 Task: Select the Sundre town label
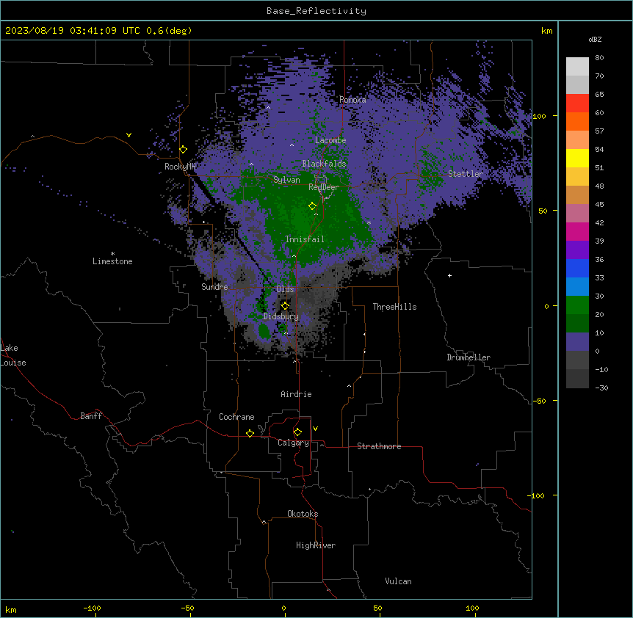[x=214, y=287]
